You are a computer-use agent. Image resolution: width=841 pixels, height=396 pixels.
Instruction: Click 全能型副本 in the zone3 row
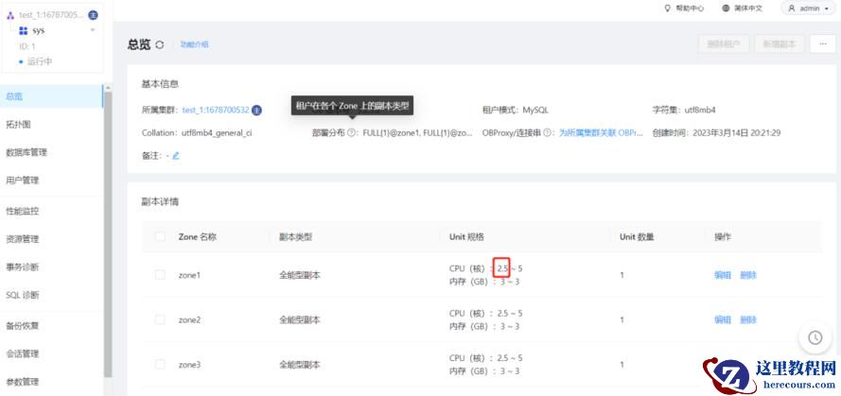click(x=300, y=365)
